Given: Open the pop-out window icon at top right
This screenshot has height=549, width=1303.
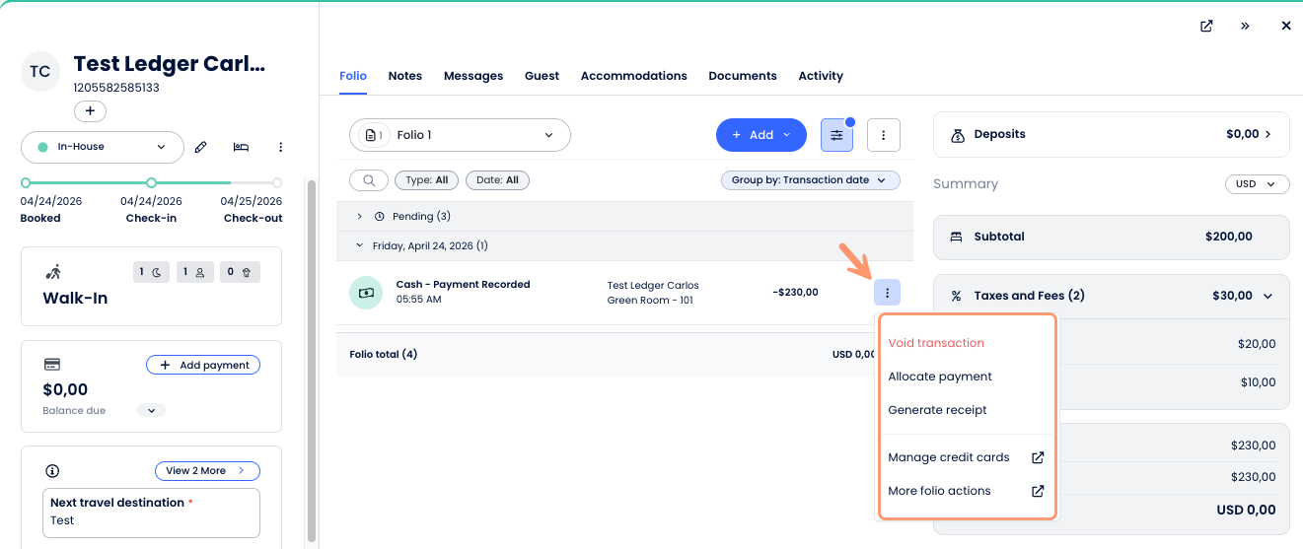Looking at the screenshot, I should (1206, 26).
